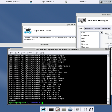Select the Oroborus theme in the list
Image resolution: width=112 pixels, height=112 pixels.
pos(90,35)
